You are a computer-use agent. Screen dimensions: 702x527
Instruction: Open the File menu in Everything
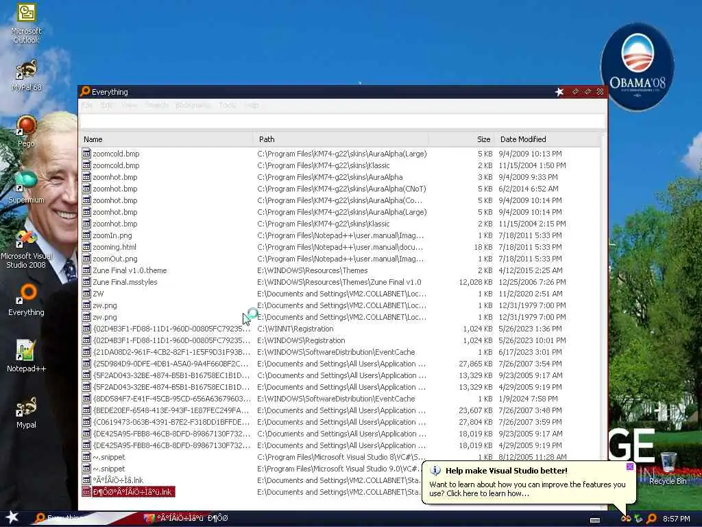coord(87,105)
